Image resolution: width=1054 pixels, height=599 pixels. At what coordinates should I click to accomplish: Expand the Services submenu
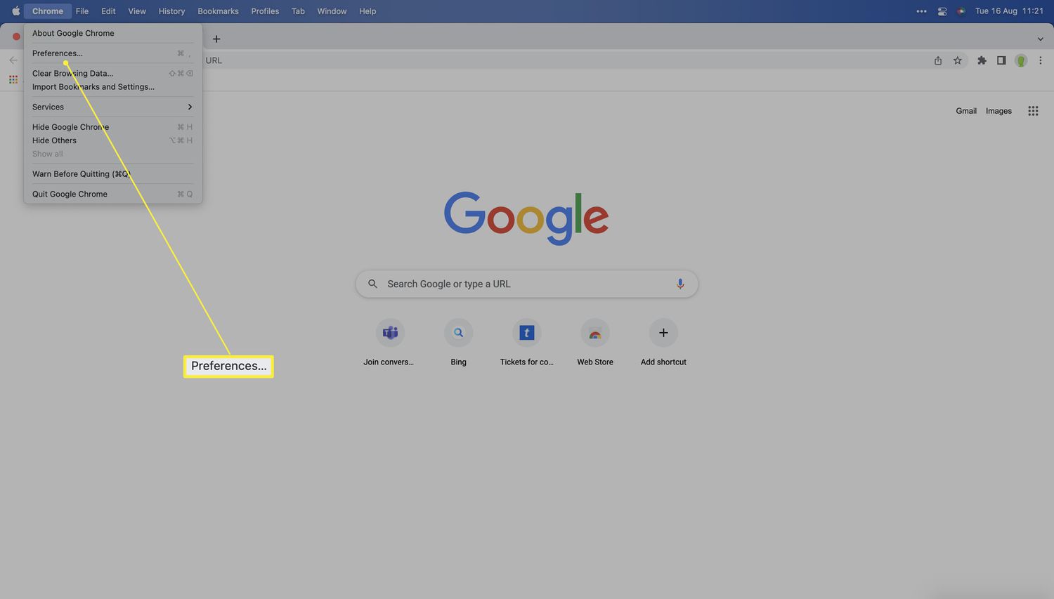pos(47,107)
